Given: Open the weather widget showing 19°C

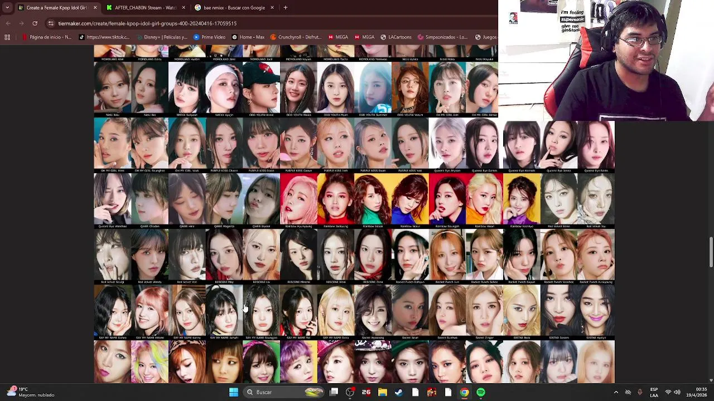Looking at the screenshot, I should pos(31,392).
